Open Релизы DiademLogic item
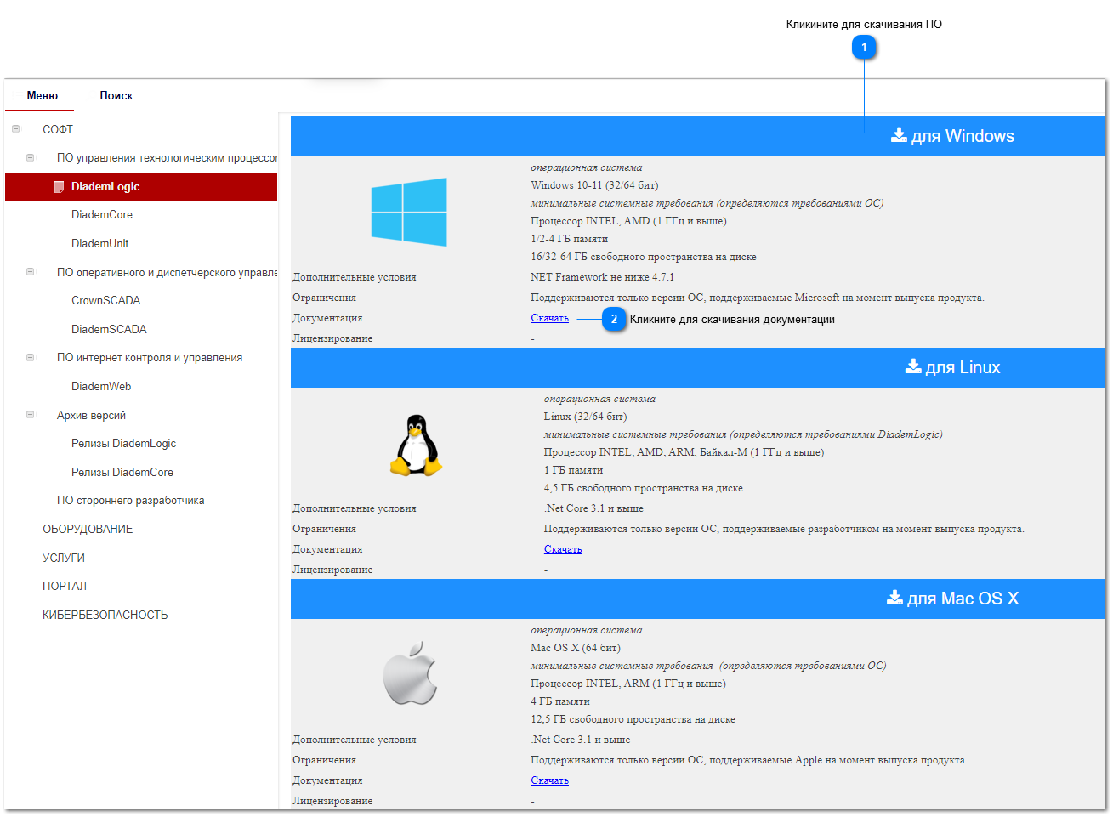The width and height of the screenshot is (1113, 817). (x=124, y=443)
